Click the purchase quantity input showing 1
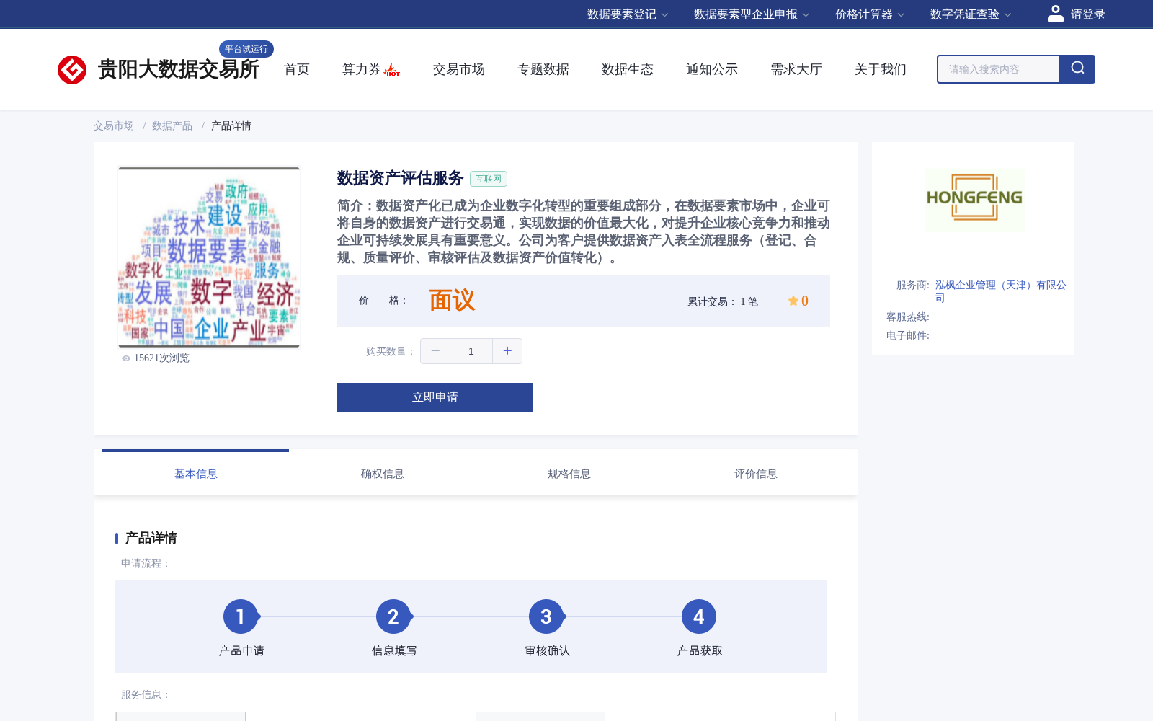This screenshot has width=1153, height=721. [x=471, y=351]
